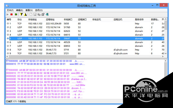This screenshot has width=173, height=108.
Task: Open the 文件(F) menu
Action: click(x=10, y=10)
